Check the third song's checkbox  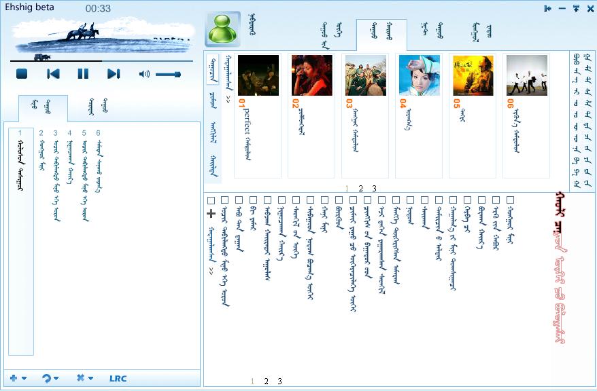click(x=253, y=200)
